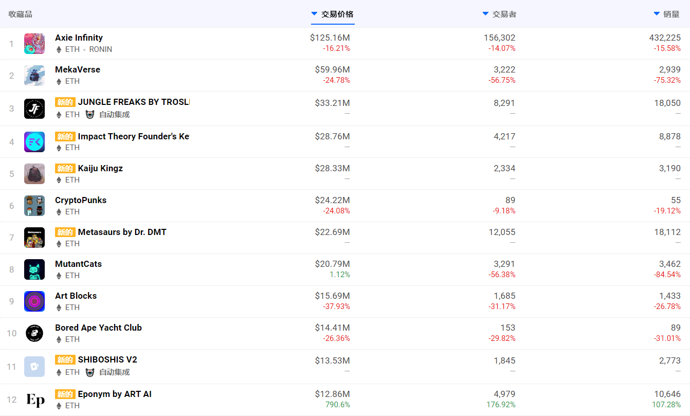This screenshot has width=690, height=416.
Task: Click the ETH symbol under Art Blocks
Action: (x=59, y=308)
